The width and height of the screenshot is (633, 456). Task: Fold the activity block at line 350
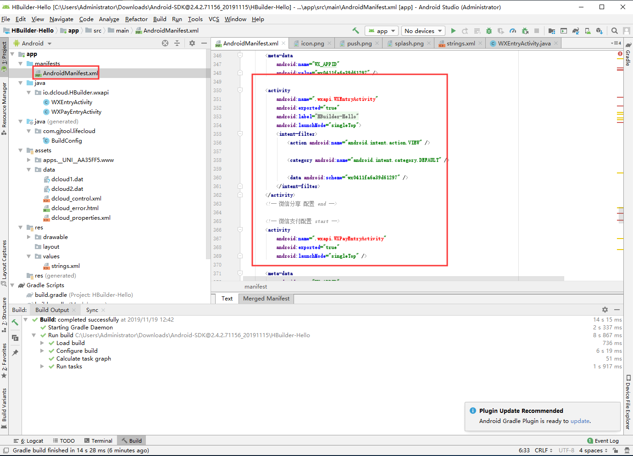[x=240, y=90]
